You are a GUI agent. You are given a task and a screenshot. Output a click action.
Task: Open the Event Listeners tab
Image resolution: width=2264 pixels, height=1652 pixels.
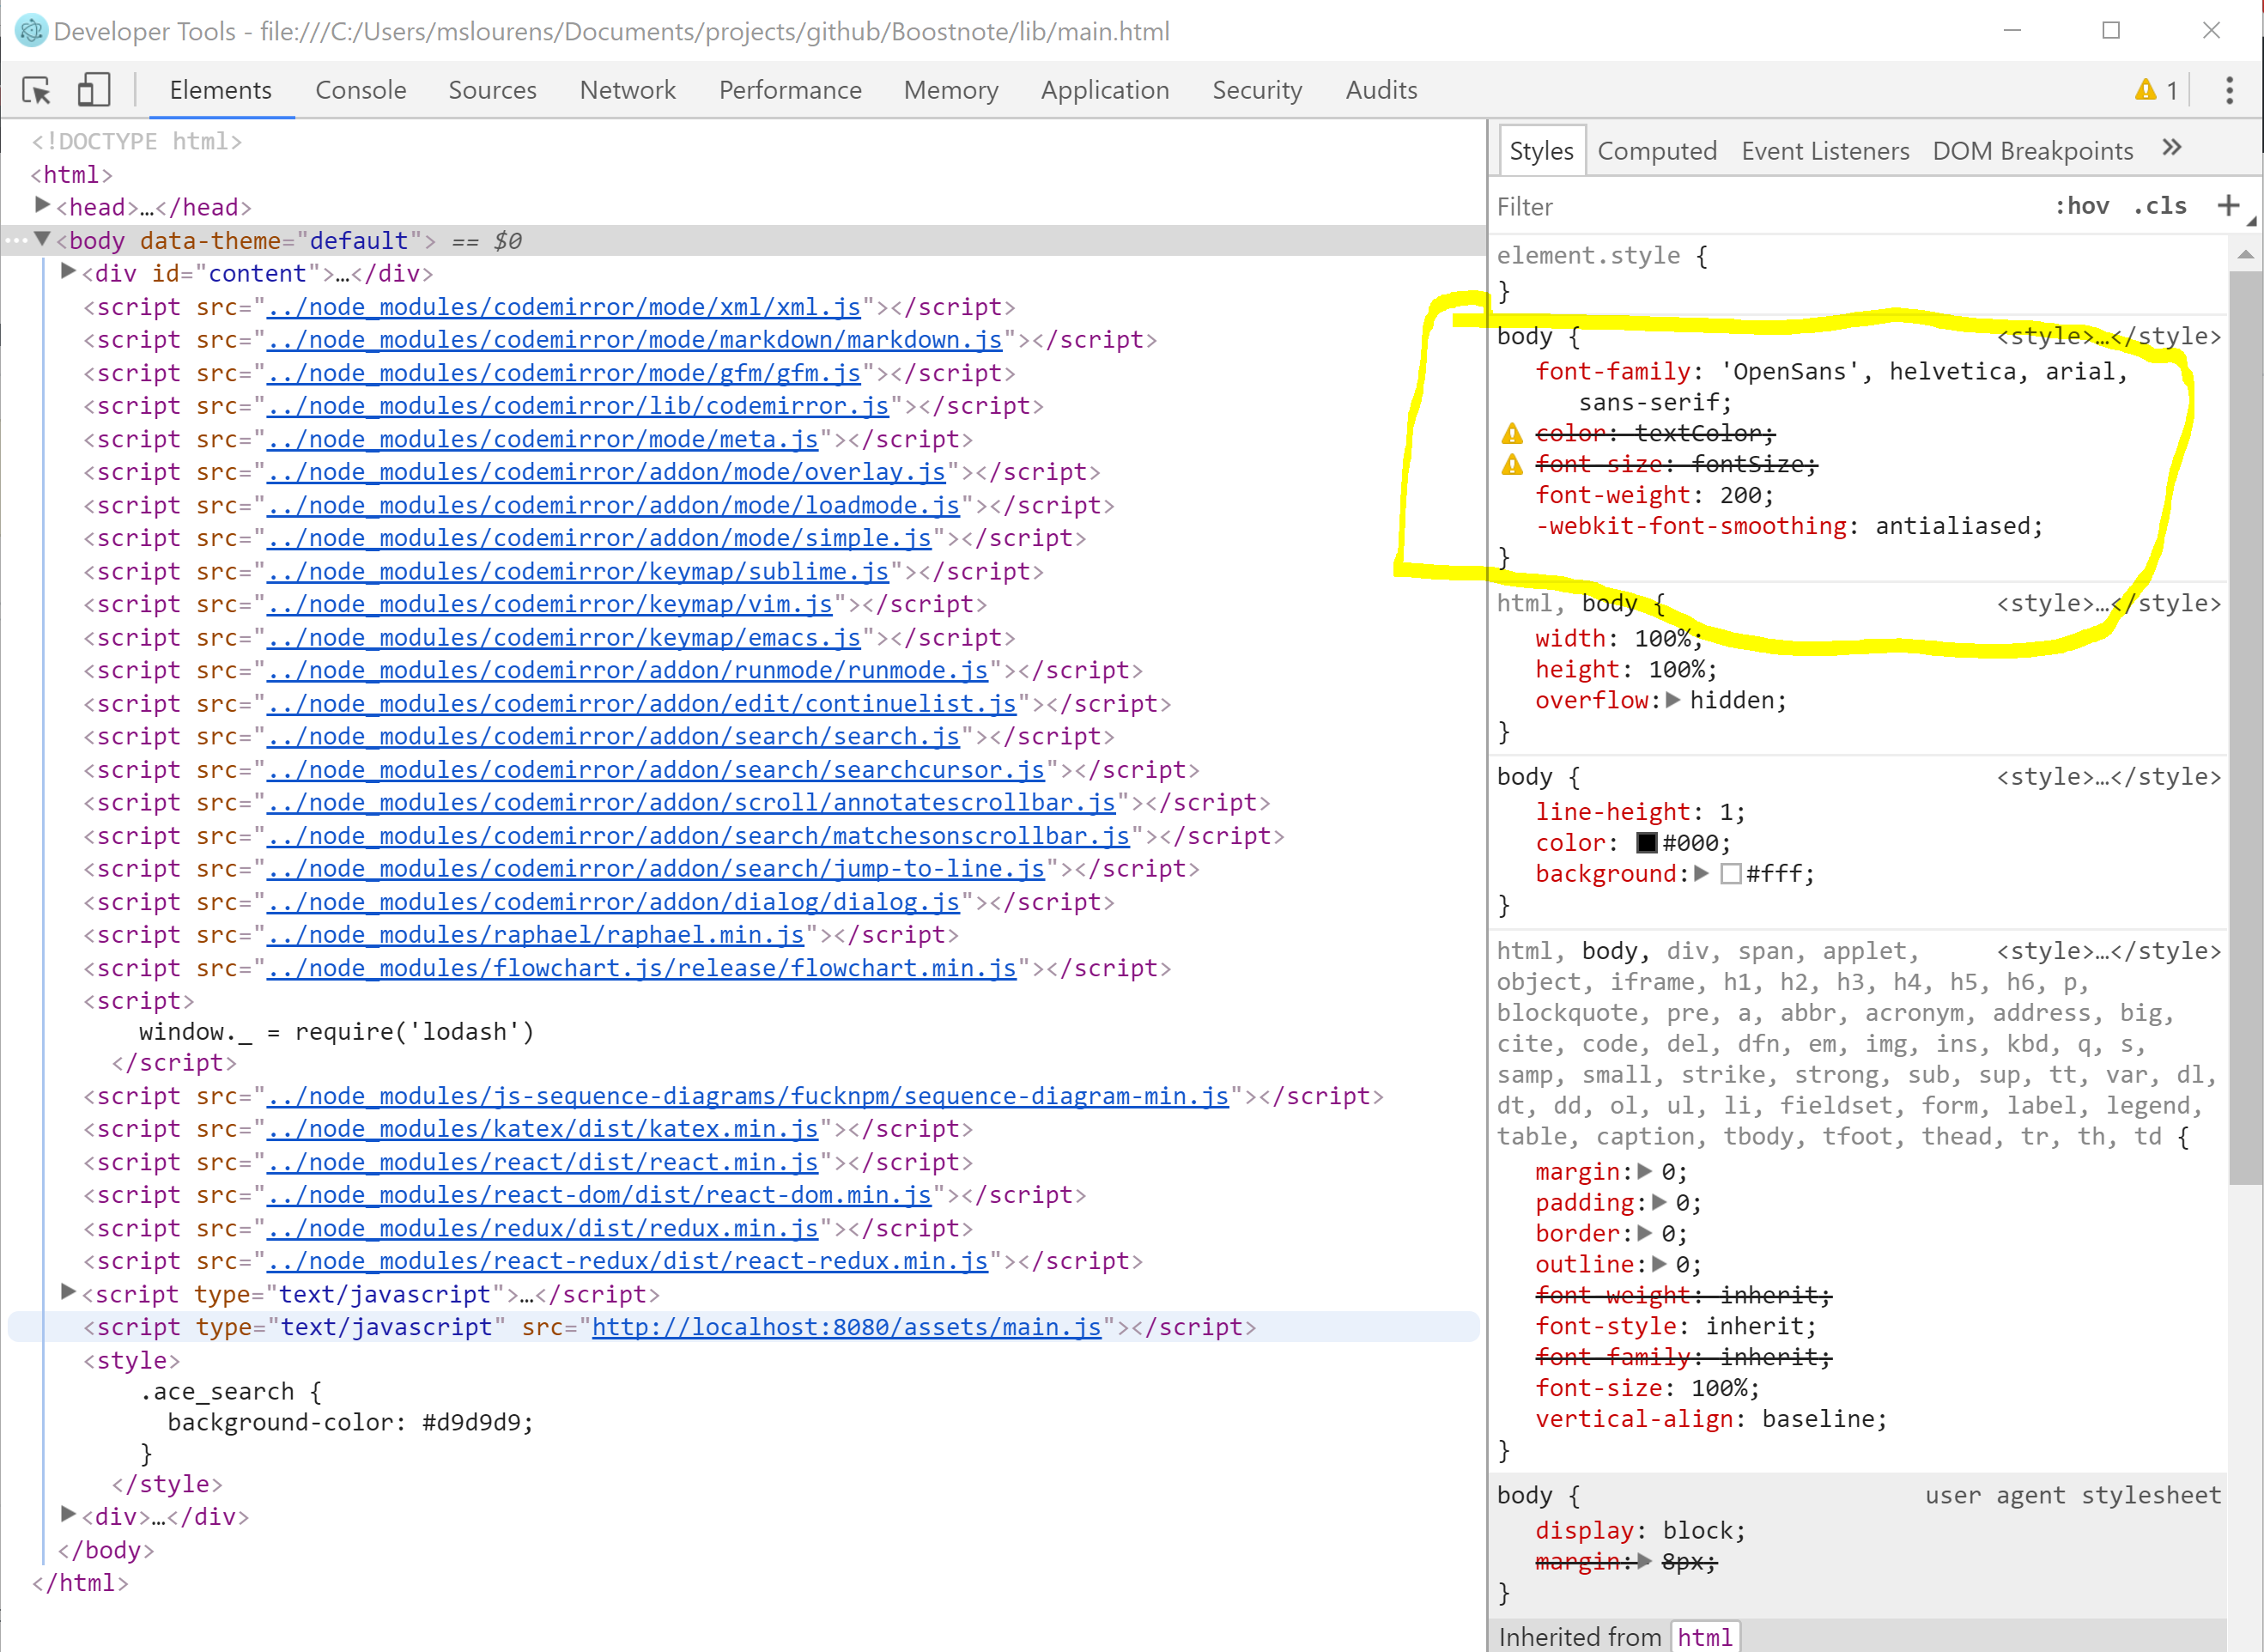[1825, 151]
